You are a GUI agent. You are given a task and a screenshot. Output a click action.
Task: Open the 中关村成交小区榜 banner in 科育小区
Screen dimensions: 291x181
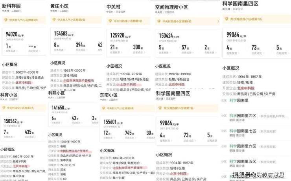23,108
